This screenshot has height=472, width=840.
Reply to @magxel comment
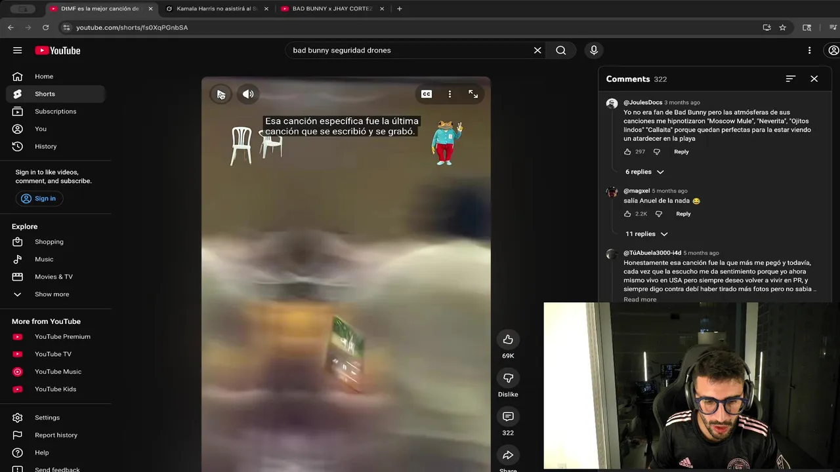coord(683,214)
